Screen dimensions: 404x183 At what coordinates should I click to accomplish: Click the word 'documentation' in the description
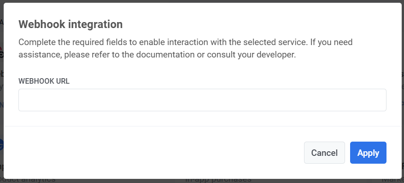coord(165,55)
